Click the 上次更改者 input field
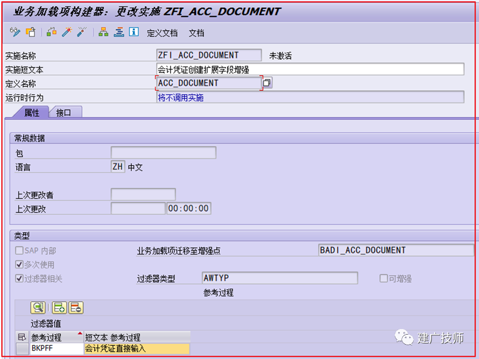The width and height of the screenshot is (479, 359). tap(143, 194)
